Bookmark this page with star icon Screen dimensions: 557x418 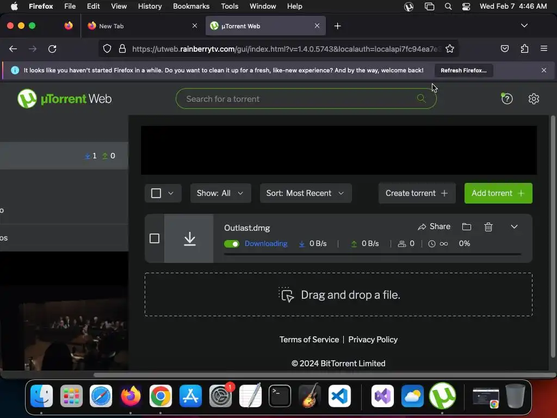click(x=450, y=48)
